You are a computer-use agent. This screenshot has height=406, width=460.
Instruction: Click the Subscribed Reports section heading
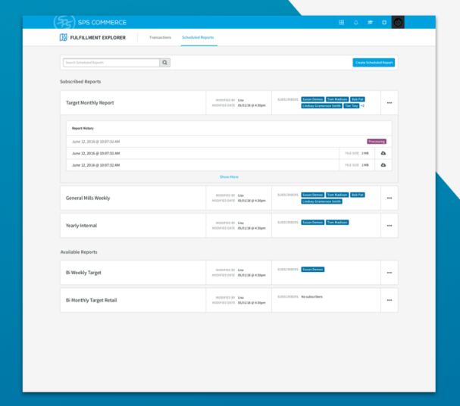pos(80,82)
